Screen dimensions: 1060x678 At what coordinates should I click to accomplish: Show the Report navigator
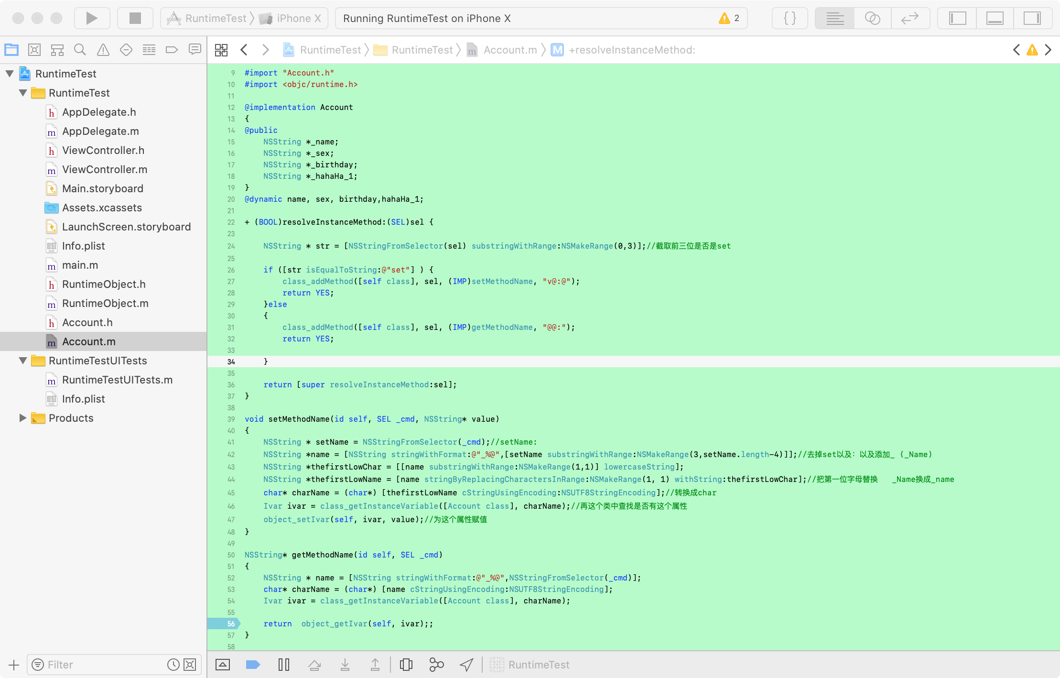pos(195,50)
